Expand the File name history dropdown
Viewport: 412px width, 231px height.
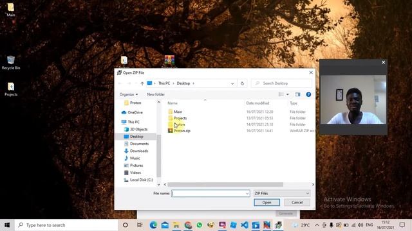pos(247,194)
